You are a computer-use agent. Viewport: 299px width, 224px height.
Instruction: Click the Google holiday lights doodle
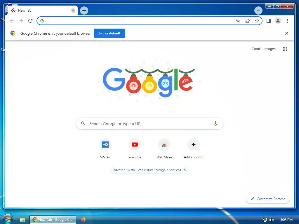pyautogui.click(x=149, y=82)
